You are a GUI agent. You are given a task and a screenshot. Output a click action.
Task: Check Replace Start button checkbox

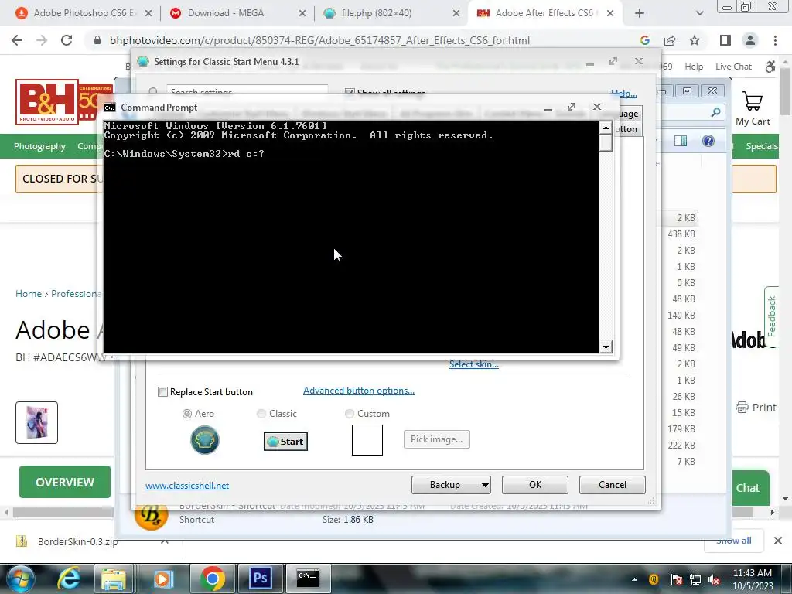click(x=162, y=392)
